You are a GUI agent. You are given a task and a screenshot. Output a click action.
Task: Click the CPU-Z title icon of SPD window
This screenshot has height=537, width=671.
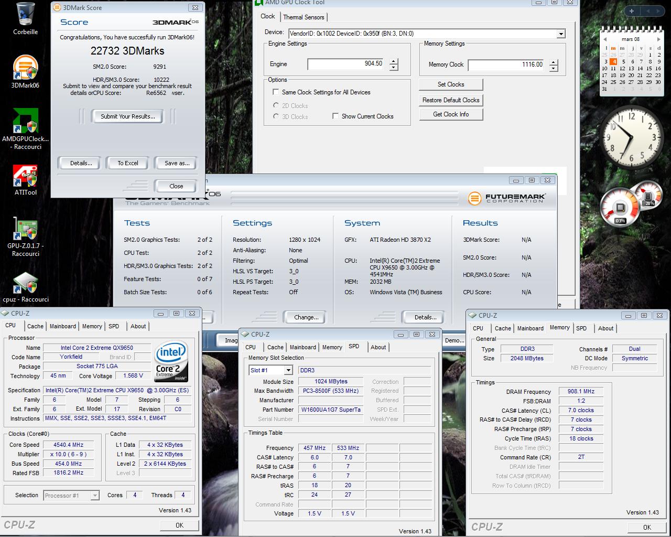coord(245,334)
